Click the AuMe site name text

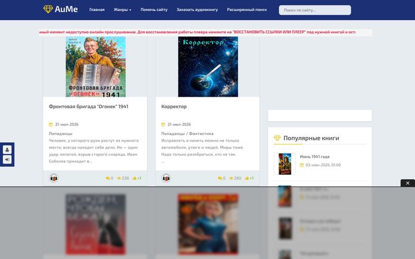66,9
